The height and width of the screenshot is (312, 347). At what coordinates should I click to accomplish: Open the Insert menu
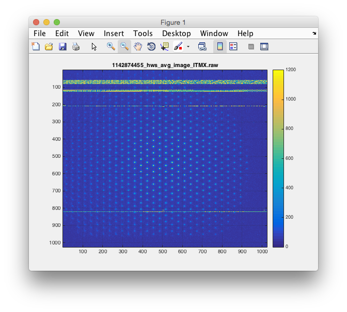(114, 34)
